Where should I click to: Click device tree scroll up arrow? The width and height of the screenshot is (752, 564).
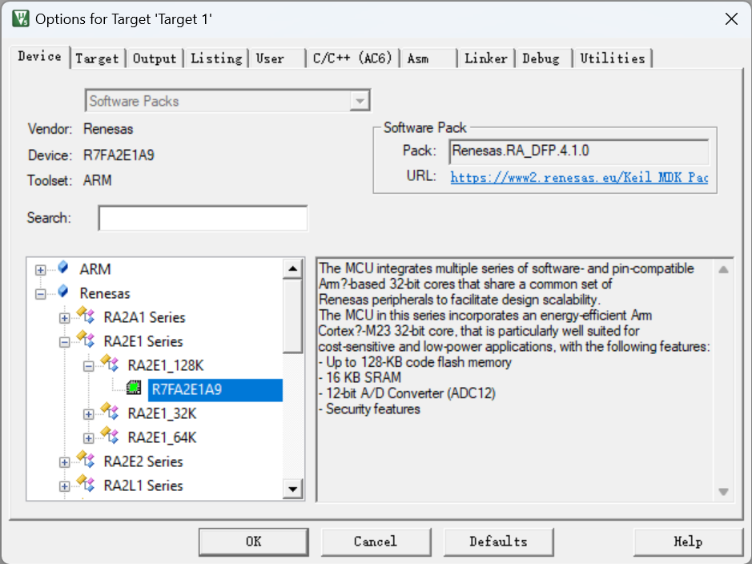click(292, 268)
